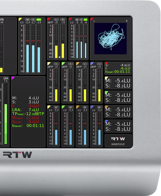Tap the green corner flag on the M/S numeric readout
This screenshot has height=196, width=161.
point(106,92)
